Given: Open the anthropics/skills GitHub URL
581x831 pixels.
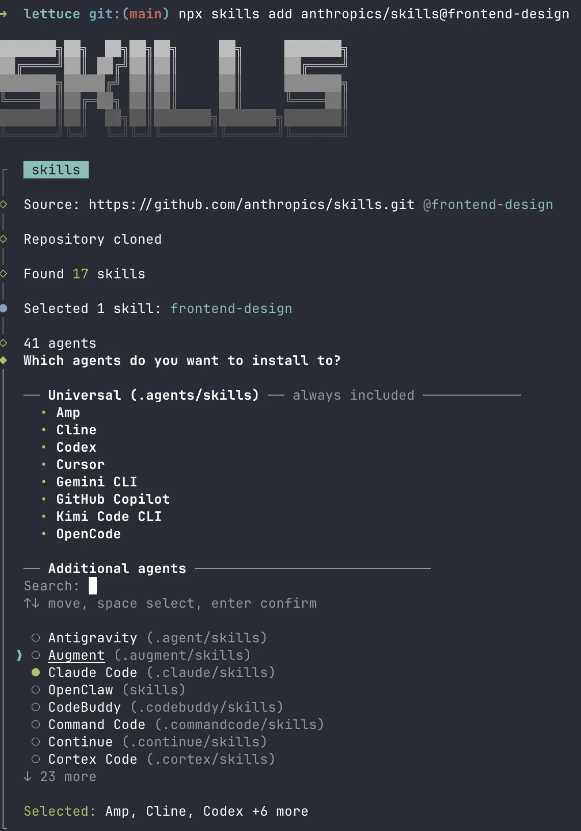Looking at the screenshot, I should [251, 204].
